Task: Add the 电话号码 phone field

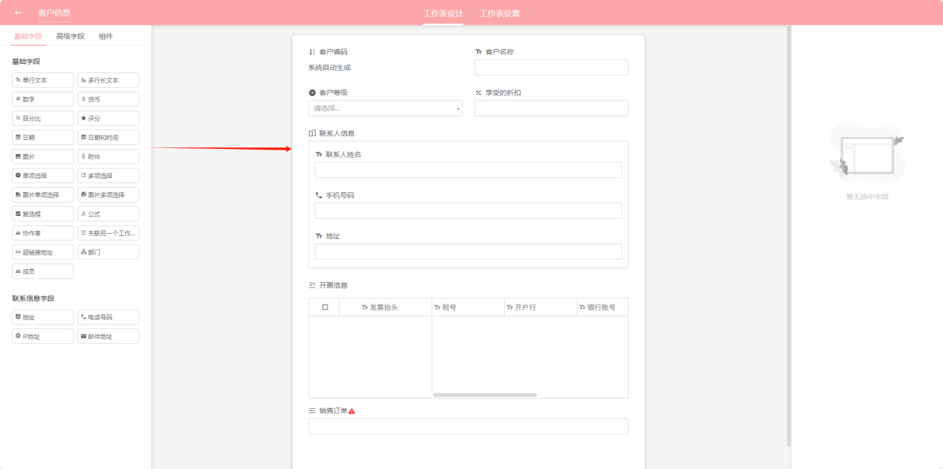Action: coord(108,317)
